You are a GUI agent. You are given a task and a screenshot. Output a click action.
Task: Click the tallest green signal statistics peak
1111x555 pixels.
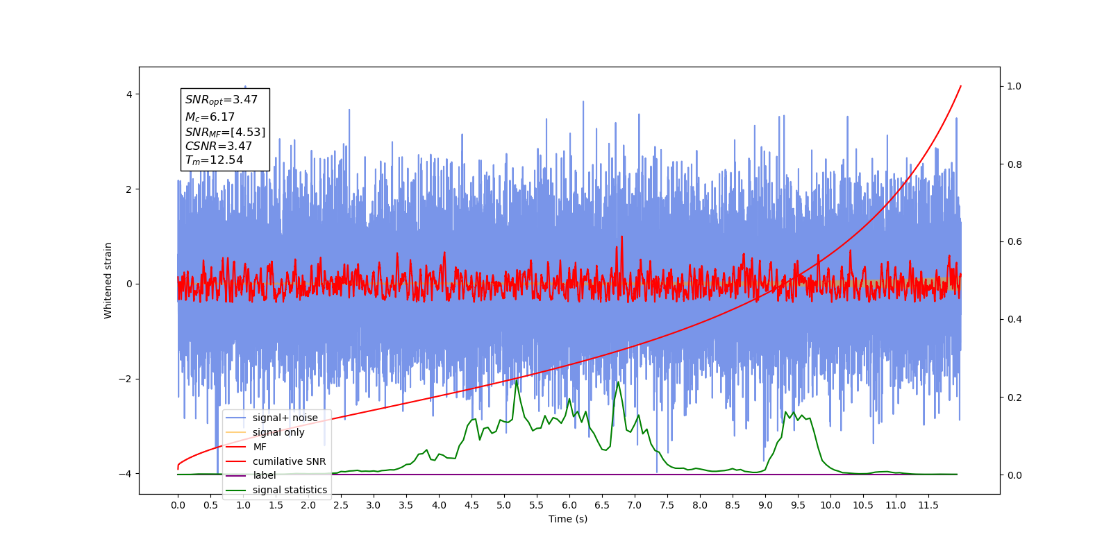click(x=517, y=381)
